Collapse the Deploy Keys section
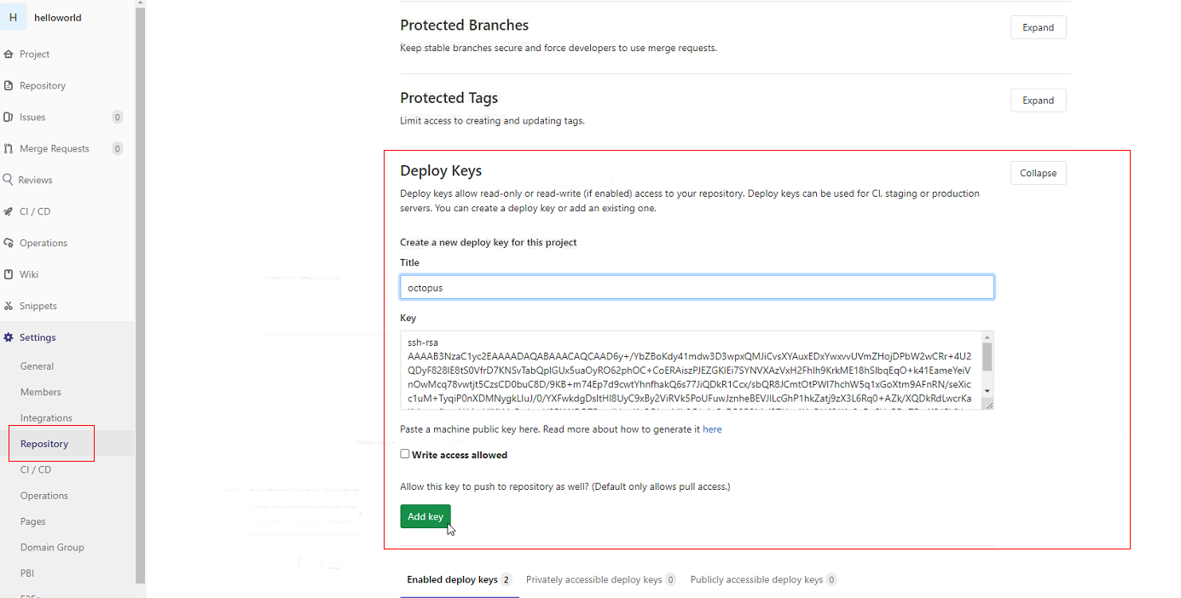The image size is (1181, 598). pyautogui.click(x=1038, y=173)
